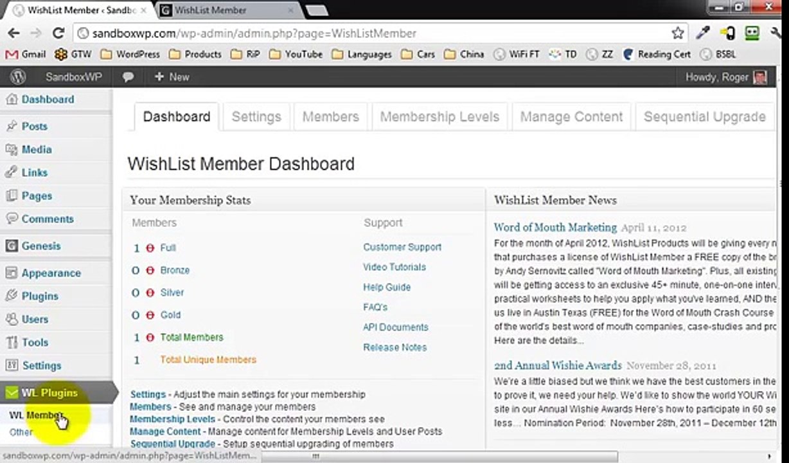Open the FAQ's link

click(375, 307)
